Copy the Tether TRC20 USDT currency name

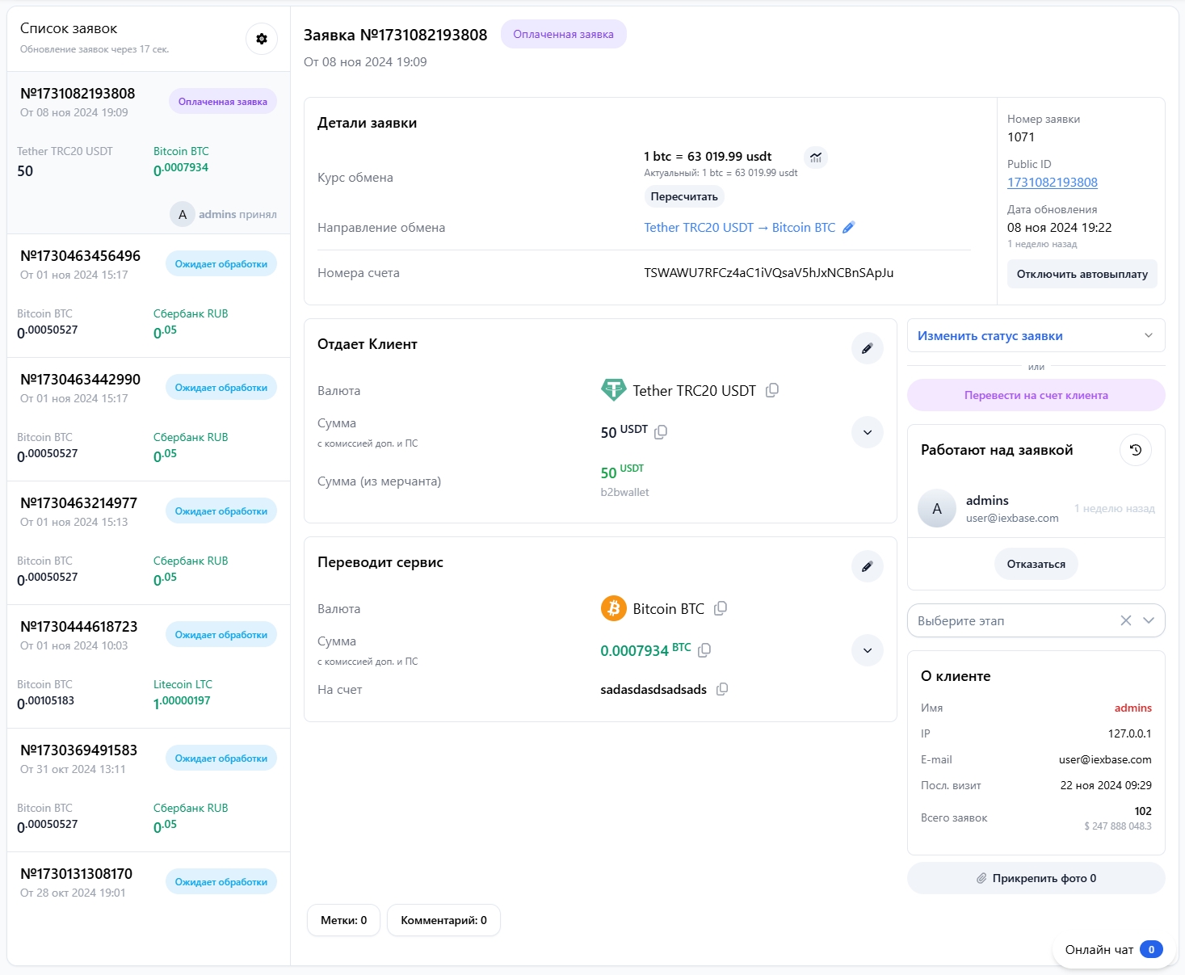pyautogui.click(x=772, y=390)
